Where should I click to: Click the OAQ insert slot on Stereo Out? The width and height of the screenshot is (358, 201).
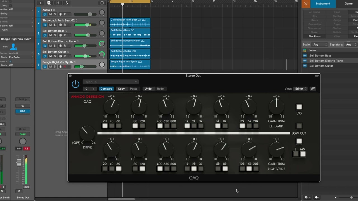23,111
